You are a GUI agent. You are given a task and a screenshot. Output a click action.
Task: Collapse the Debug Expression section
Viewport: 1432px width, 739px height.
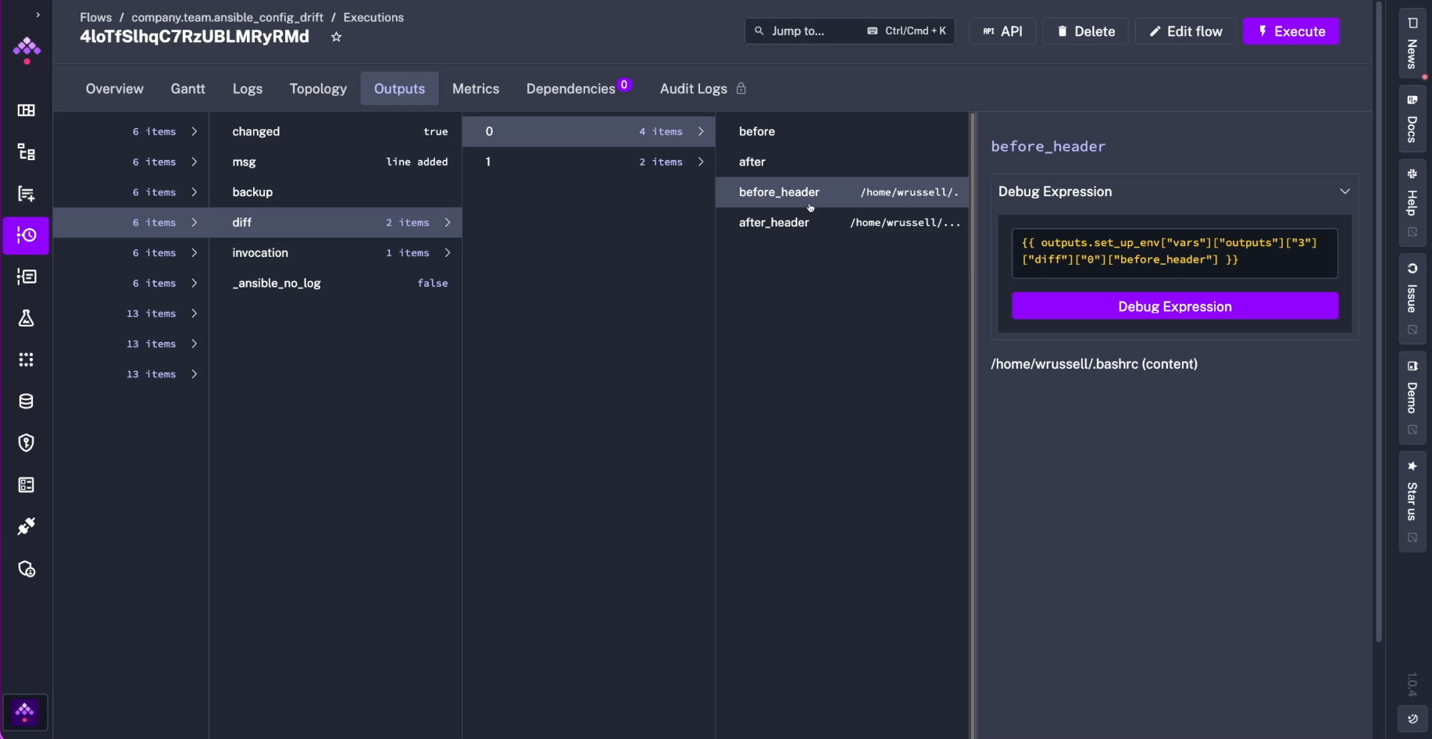pos(1345,191)
